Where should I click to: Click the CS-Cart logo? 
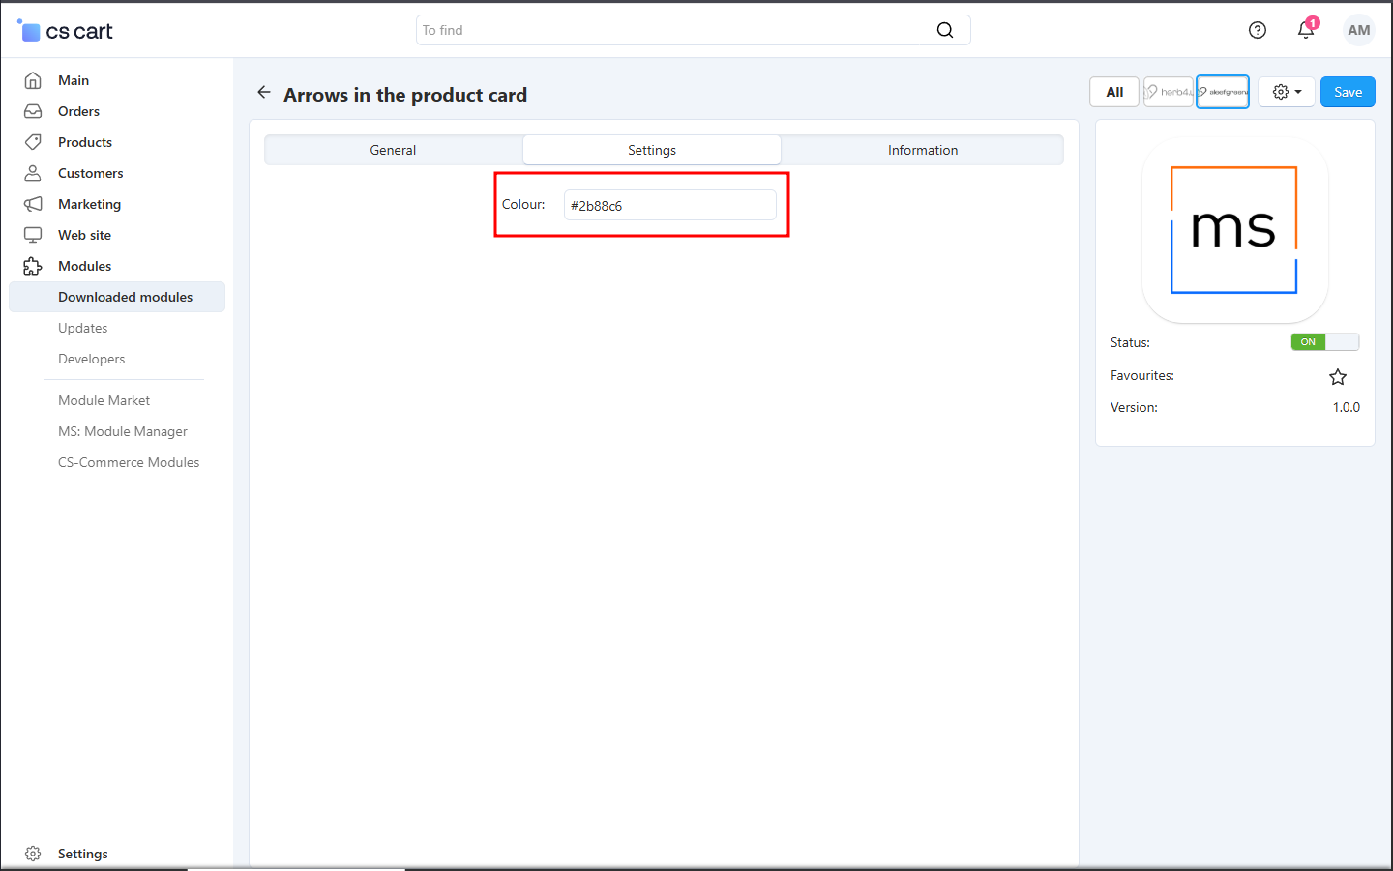(66, 31)
